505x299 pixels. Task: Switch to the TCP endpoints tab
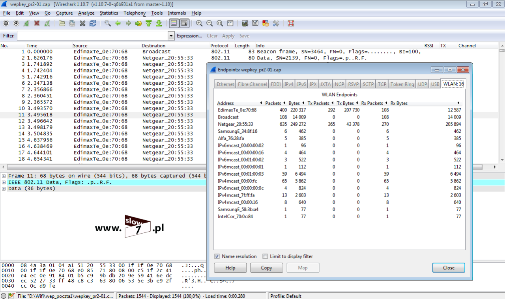coord(382,84)
